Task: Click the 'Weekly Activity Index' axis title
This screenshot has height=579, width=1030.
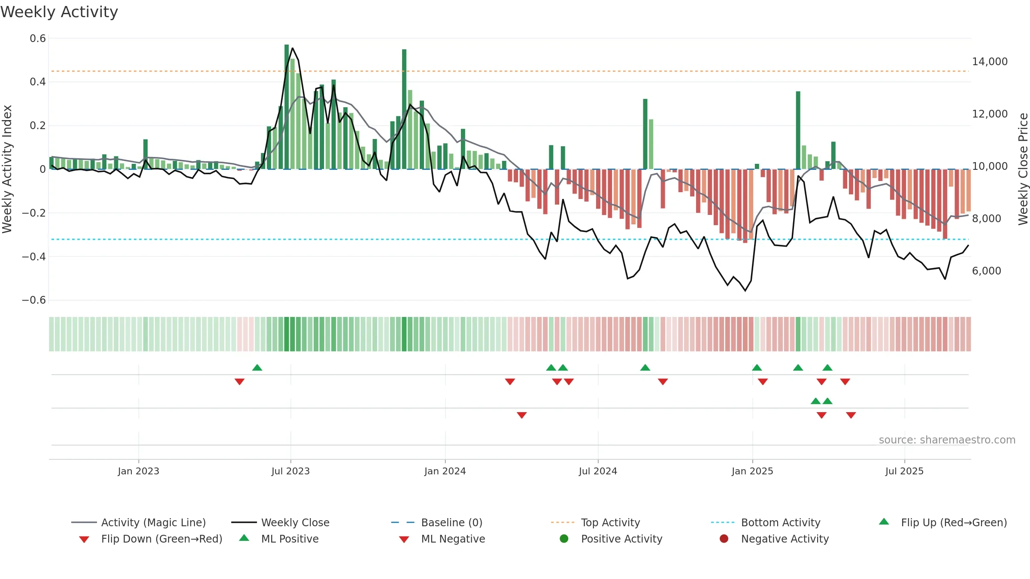Action: pyautogui.click(x=7, y=169)
